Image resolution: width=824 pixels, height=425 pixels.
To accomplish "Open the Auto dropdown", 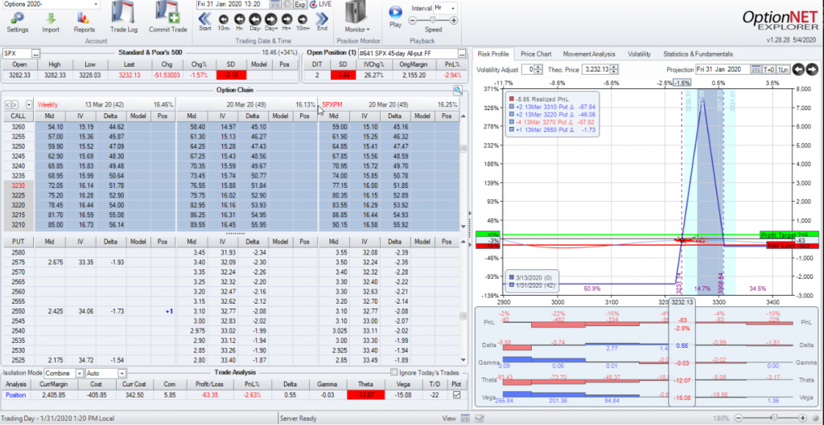I will click(122, 374).
